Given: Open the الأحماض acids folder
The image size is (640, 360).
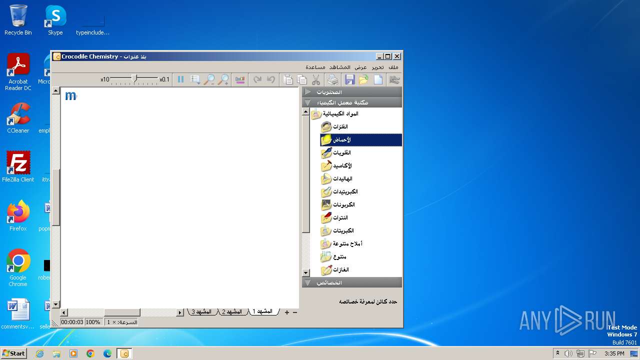Looking at the screenshot, I should [361, 140].
